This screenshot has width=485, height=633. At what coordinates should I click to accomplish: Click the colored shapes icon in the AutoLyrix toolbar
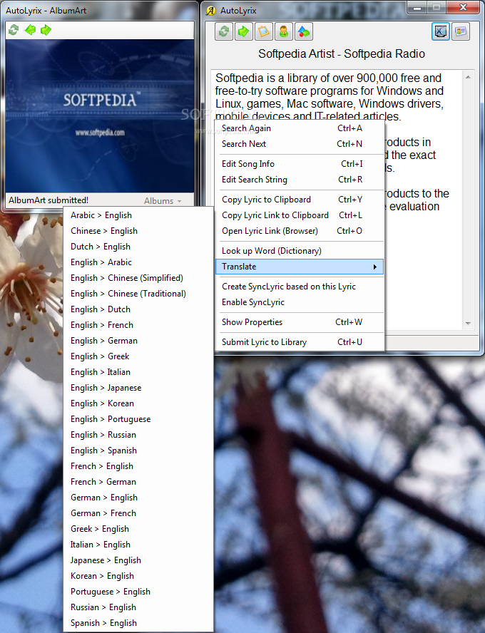coord(304,31)
